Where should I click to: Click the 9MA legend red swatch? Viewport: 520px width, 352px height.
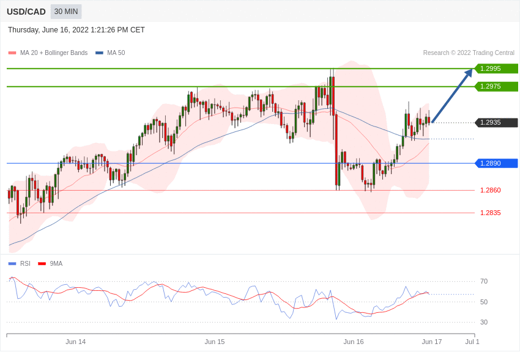click(x=42, y=263)
